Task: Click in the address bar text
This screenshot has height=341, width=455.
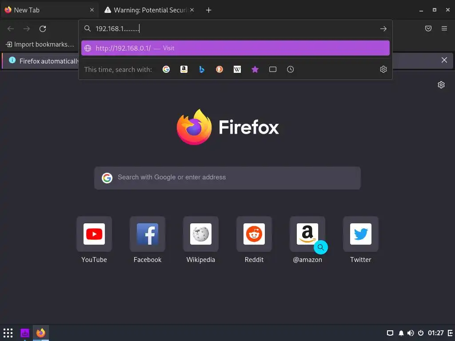Action: (x=117, y=29)
